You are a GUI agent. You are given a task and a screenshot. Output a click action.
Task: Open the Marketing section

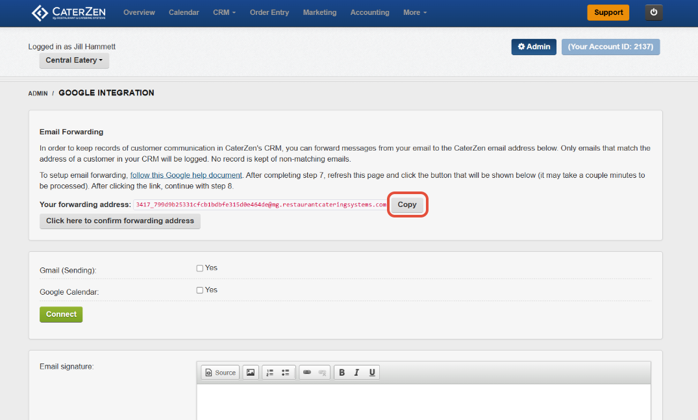tap(319, 12)
